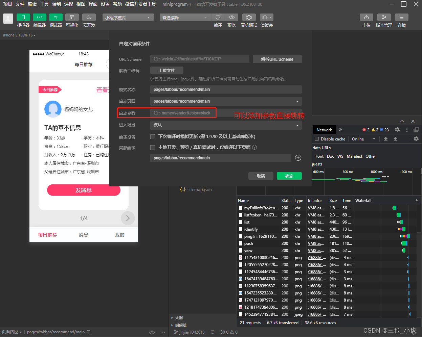The height and width of the screenshot is (337, 422).
Task: Show more DevTools tabs chevron
Action: 340,130
